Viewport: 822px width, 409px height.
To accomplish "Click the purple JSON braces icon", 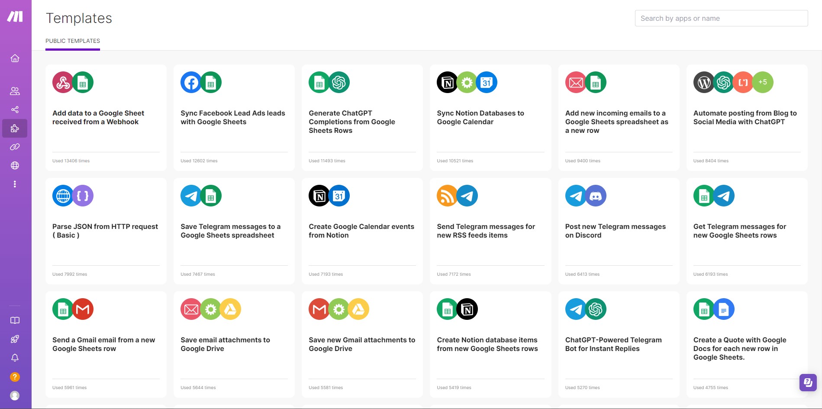I will (83, 196).
